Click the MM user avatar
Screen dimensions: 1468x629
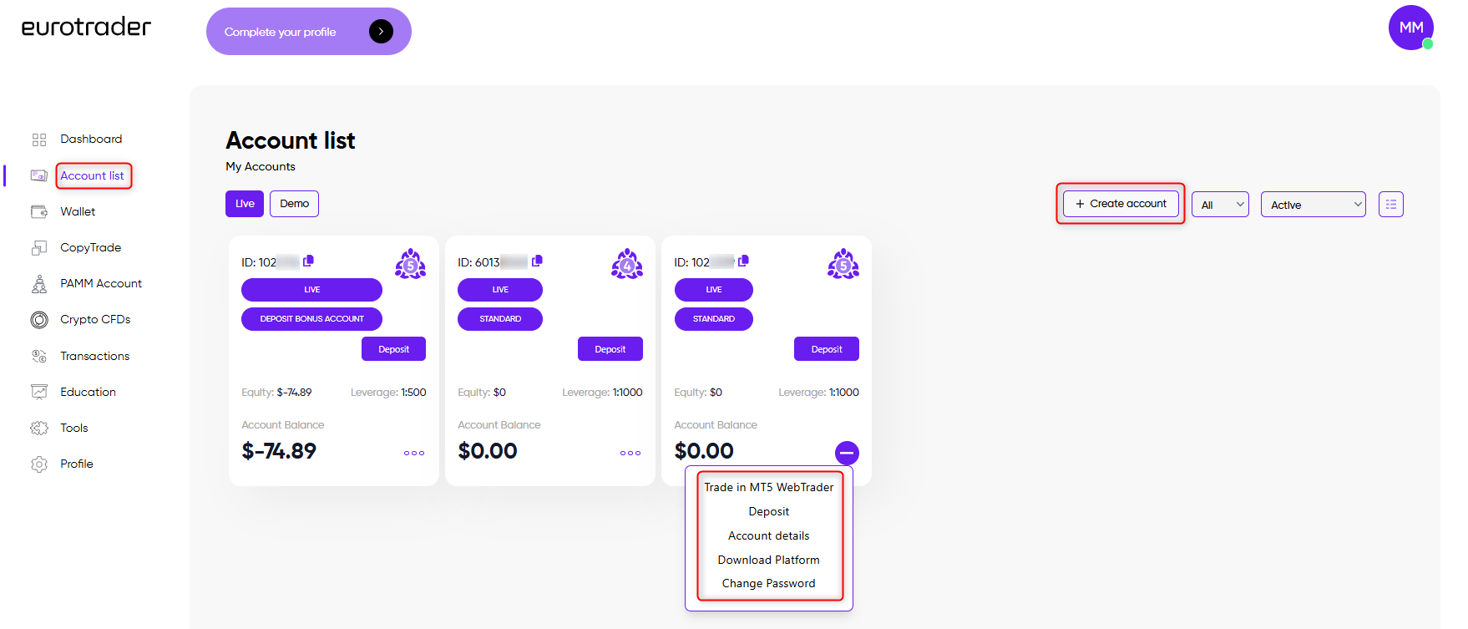coord(1411,28)
